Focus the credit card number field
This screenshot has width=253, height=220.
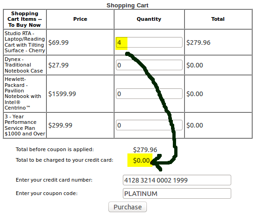[x=177, y=180]
